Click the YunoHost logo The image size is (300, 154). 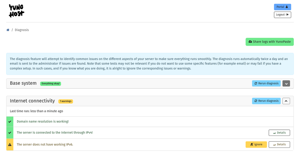[16, 11]
